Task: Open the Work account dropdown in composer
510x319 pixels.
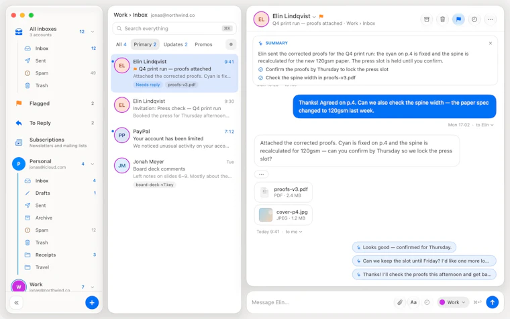Action: [453, 302]
